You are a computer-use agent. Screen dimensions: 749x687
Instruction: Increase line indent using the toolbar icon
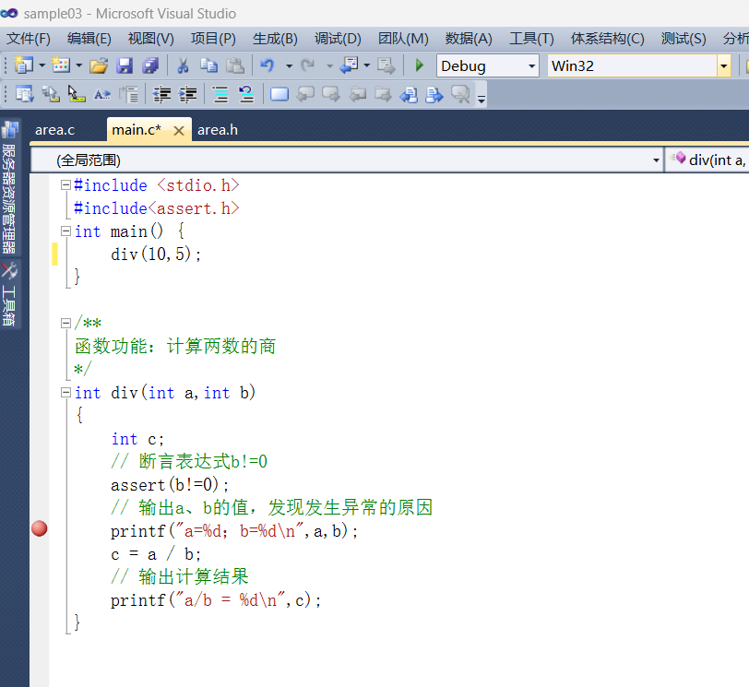pyautogui.click(x=188, y=94)
